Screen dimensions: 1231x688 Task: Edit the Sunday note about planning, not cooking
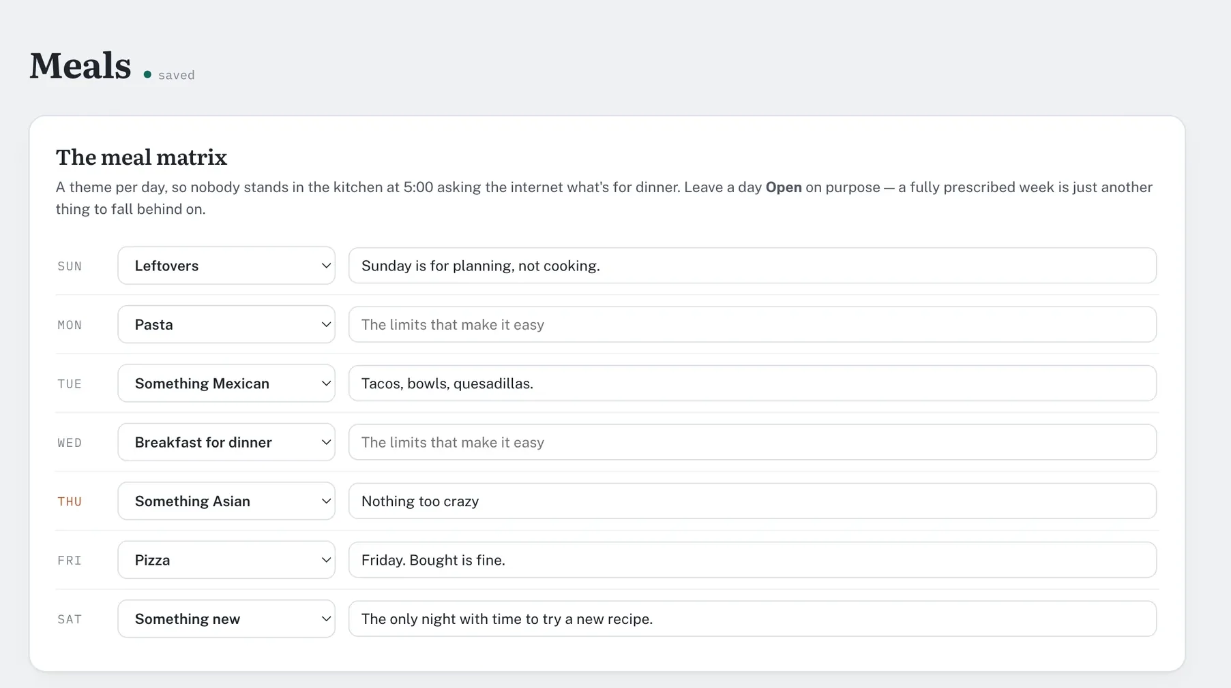pyautogui.click(x=752, y=266)
